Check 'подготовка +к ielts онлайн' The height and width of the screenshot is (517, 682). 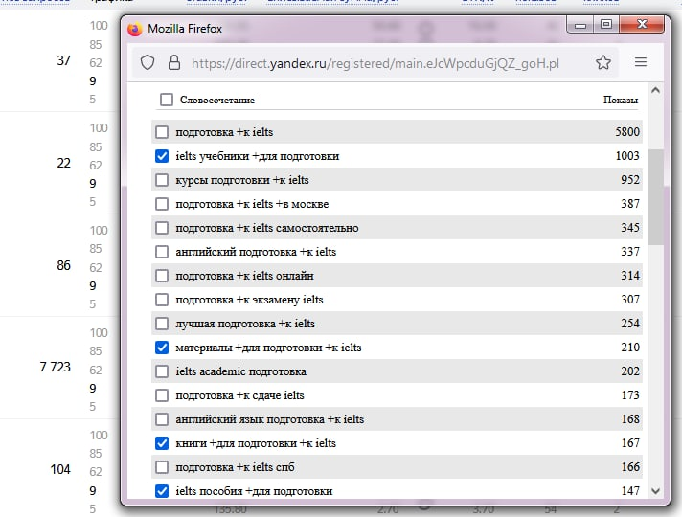pyautogui.click(x=162, y=275)
